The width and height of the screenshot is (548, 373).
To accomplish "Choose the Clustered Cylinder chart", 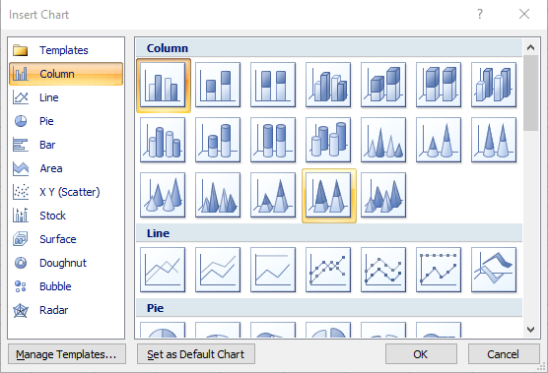I will [x=163, y=140].
